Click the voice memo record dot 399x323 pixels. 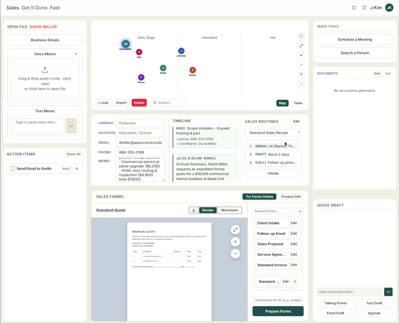(x=76, y=54)
